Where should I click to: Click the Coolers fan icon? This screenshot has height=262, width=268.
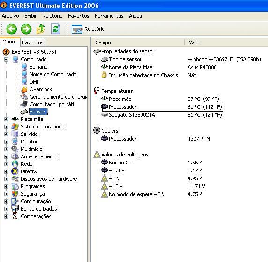[97, 130]
